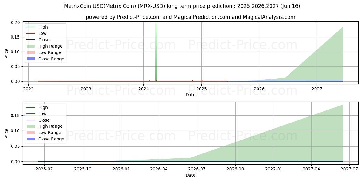Click 'High Range' text in the top legend

coord(50,46)
